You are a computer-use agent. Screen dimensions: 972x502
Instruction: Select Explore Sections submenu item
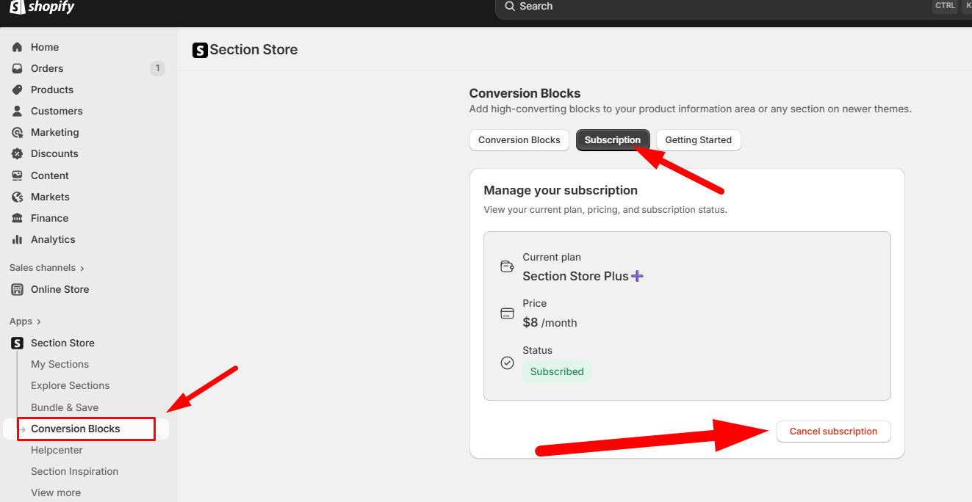pyautogui.click(x=71, y=385)
